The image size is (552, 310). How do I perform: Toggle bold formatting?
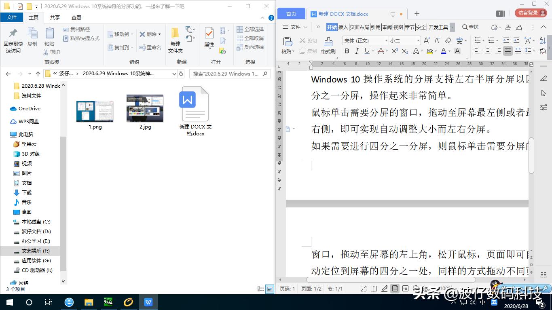pos(347,51)
